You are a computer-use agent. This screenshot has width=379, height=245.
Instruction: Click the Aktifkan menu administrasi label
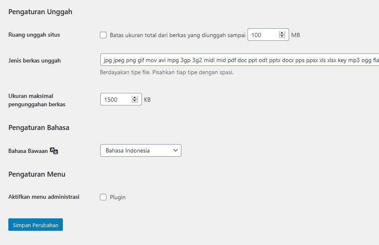pos(44,197)
